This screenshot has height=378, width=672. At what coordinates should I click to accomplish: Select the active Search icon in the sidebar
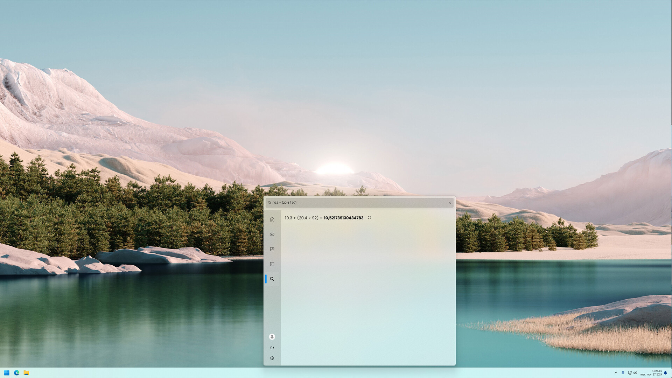[273, 279]
